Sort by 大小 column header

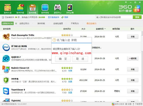point(83,29)
